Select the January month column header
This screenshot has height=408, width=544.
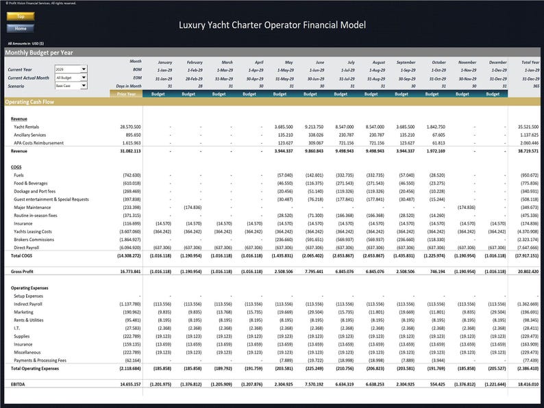[165, 62]
